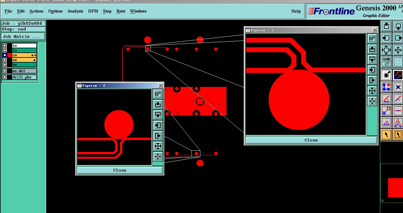Click pan down icon in Popview 1

click(372, 59)
